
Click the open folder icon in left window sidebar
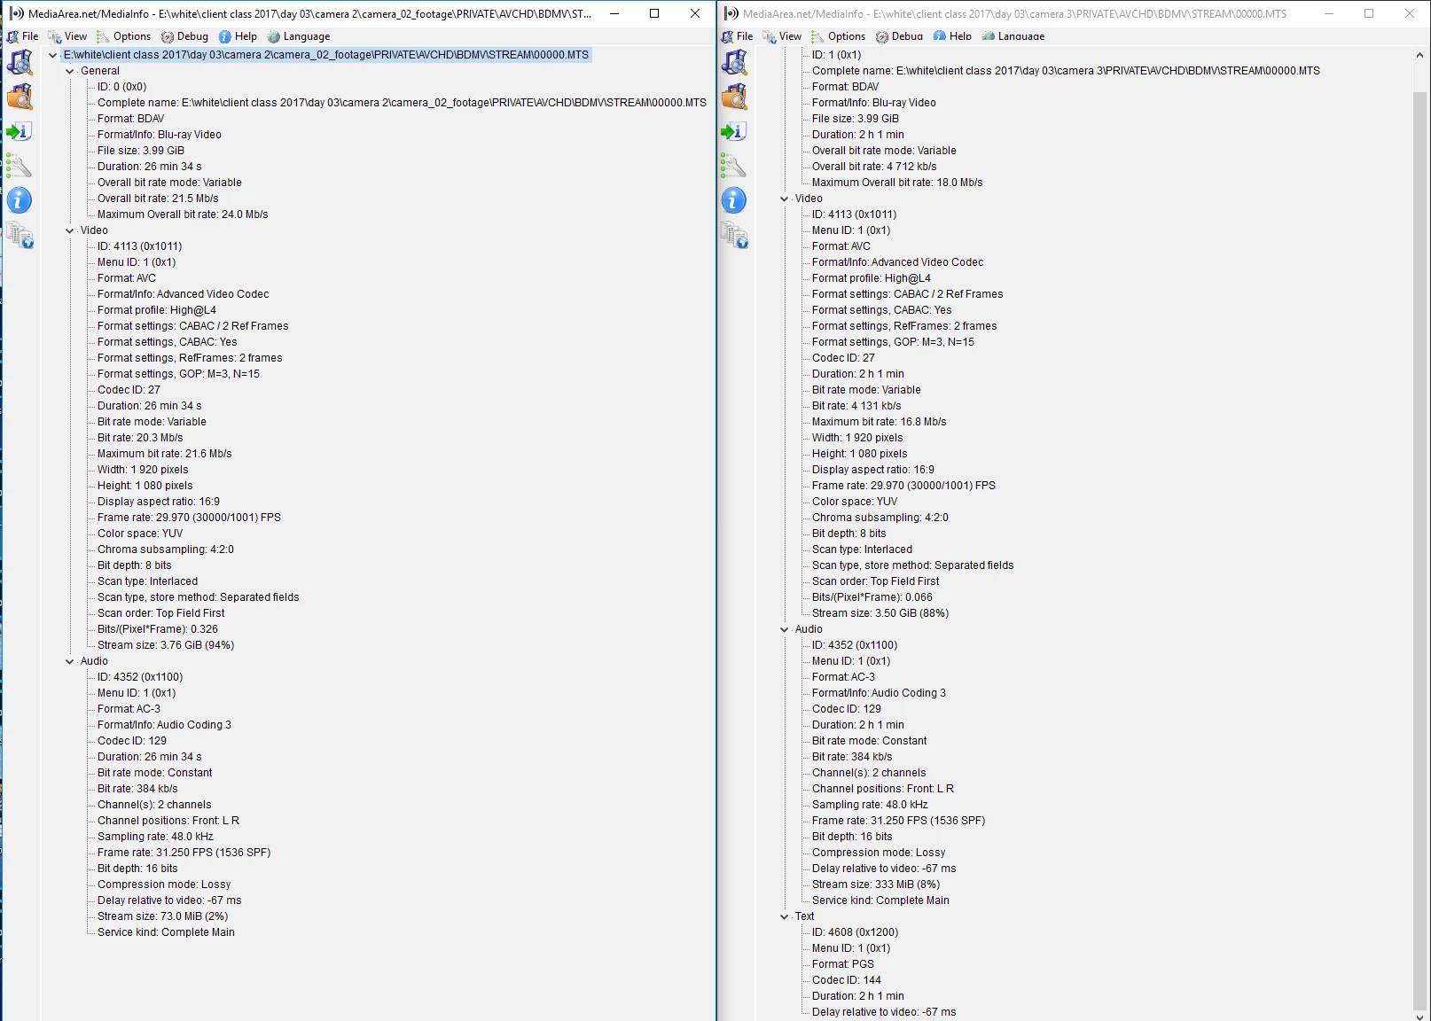coord(20,97)
